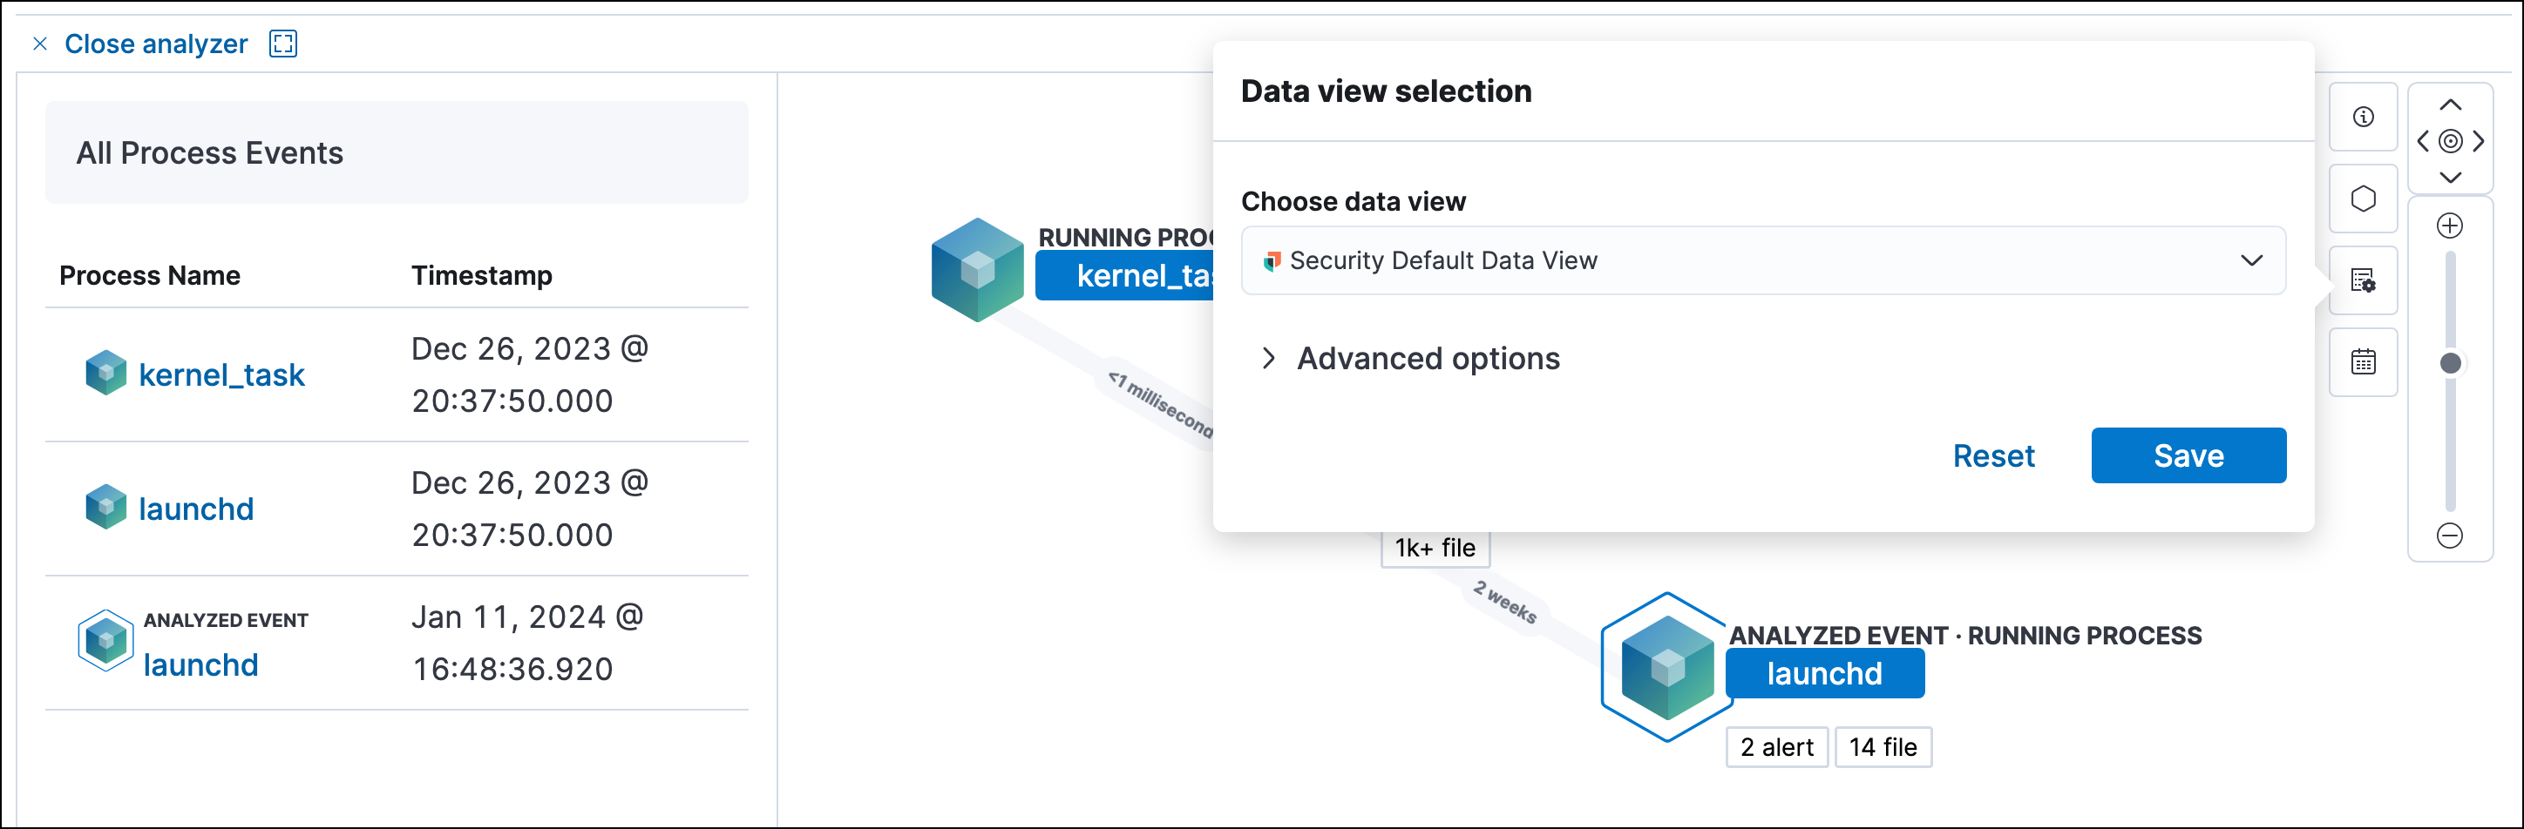The image size is (2524, 829).
Task: Open the calendar date picker icon
Action: [2365, 362]
